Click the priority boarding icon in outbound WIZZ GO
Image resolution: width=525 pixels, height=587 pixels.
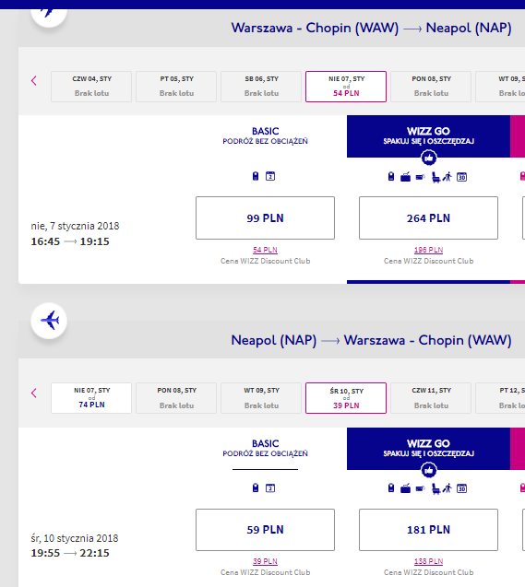click(447, 177)
